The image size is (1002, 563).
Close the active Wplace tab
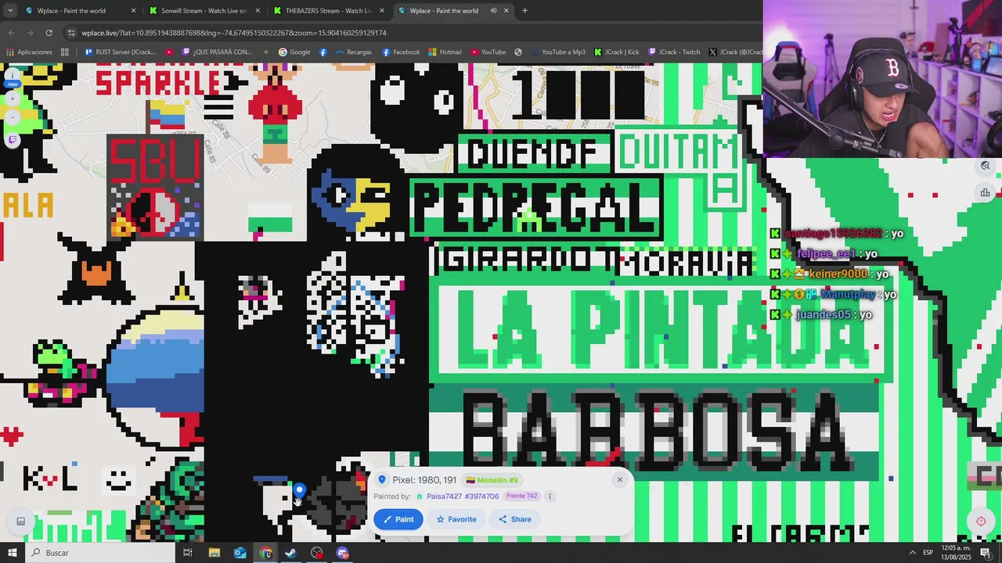[x=506, y=11]
